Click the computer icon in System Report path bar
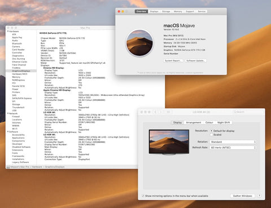271x208 pixels. 8,167
